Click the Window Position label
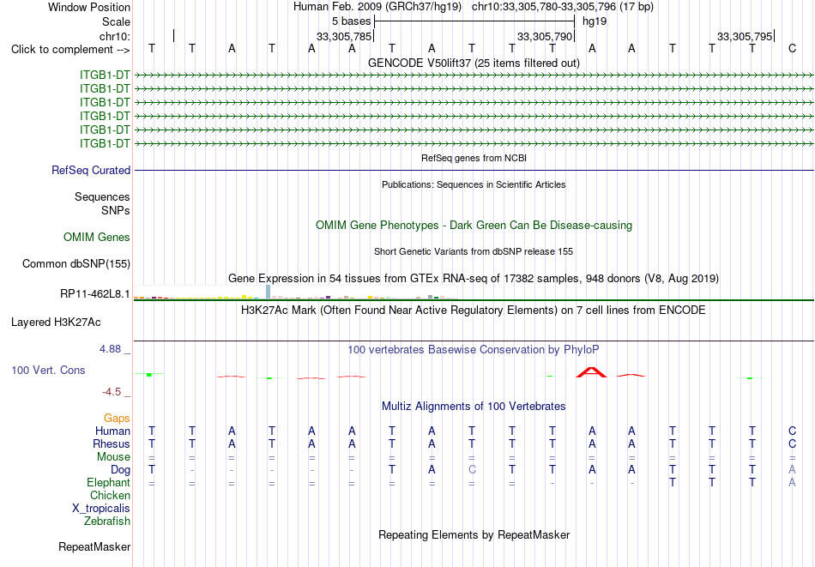This screenshot has width=815, height=567. click(89, 7)
